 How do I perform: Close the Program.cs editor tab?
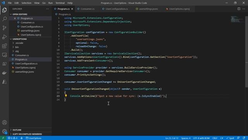72,9
